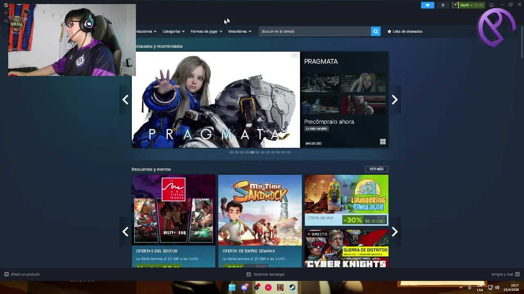Open My Time at Sandrock weekday deal
This screenshot has width=524, height=294.
coord(260,221)
